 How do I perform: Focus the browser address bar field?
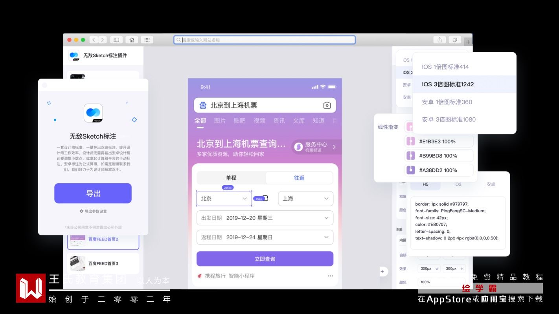(265, 40)
